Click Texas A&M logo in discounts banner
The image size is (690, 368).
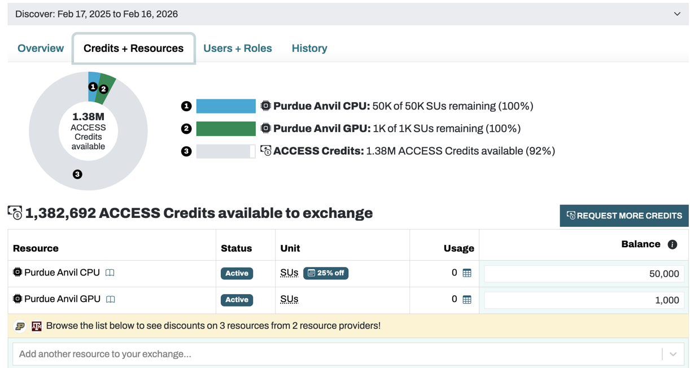tap(37, 326)
